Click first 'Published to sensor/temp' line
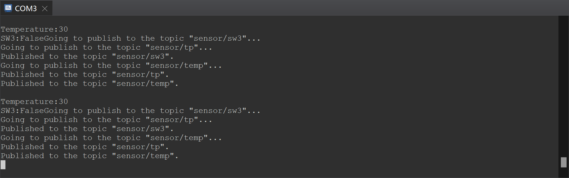The image size is (569, 178). point(90,83)
